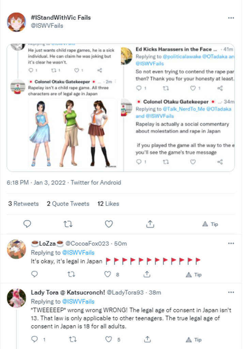This screenshot has width=247, height=349.
Task: View the 2 Quote Tweets list
Action: coord(68,204)
